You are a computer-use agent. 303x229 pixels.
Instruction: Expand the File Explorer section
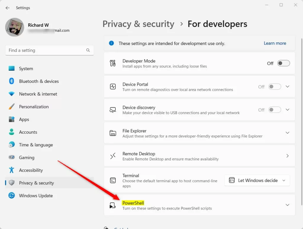(x=287, y=133)
